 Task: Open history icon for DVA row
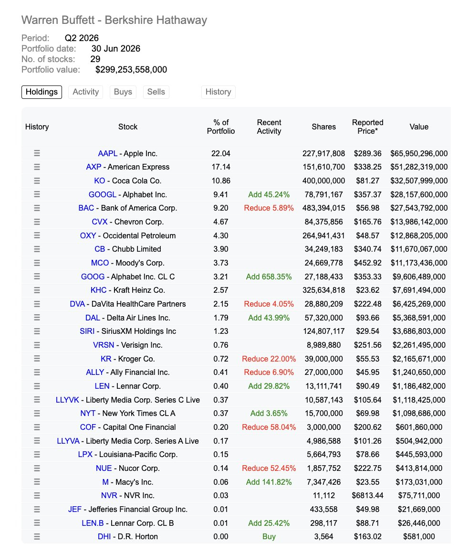[37, 304]
